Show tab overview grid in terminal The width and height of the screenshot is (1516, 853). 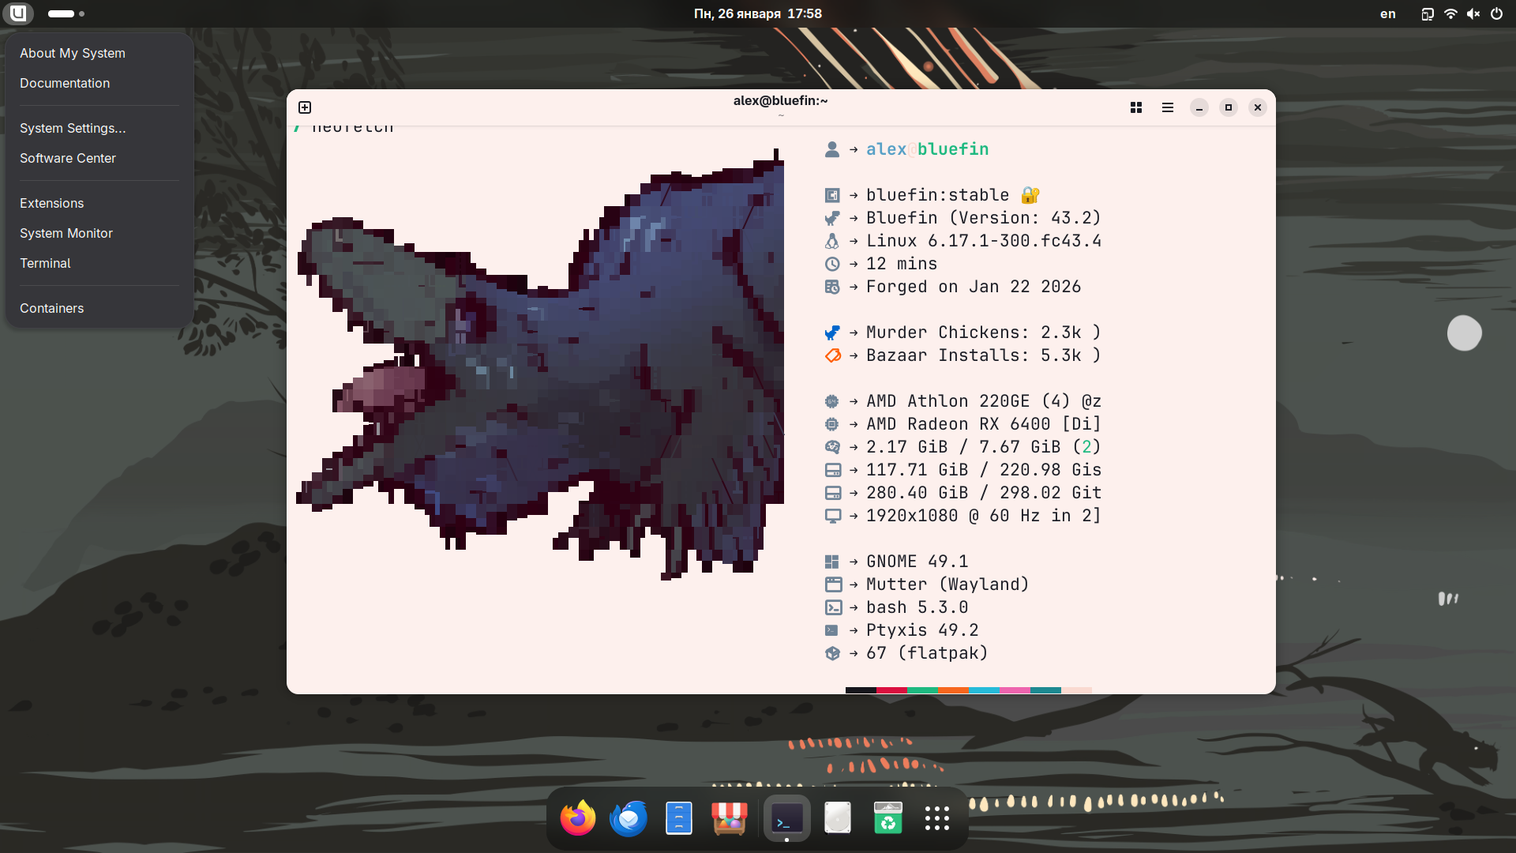(1136, 107)
